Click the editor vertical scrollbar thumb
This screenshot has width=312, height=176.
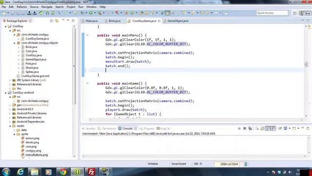click(306, 64)
